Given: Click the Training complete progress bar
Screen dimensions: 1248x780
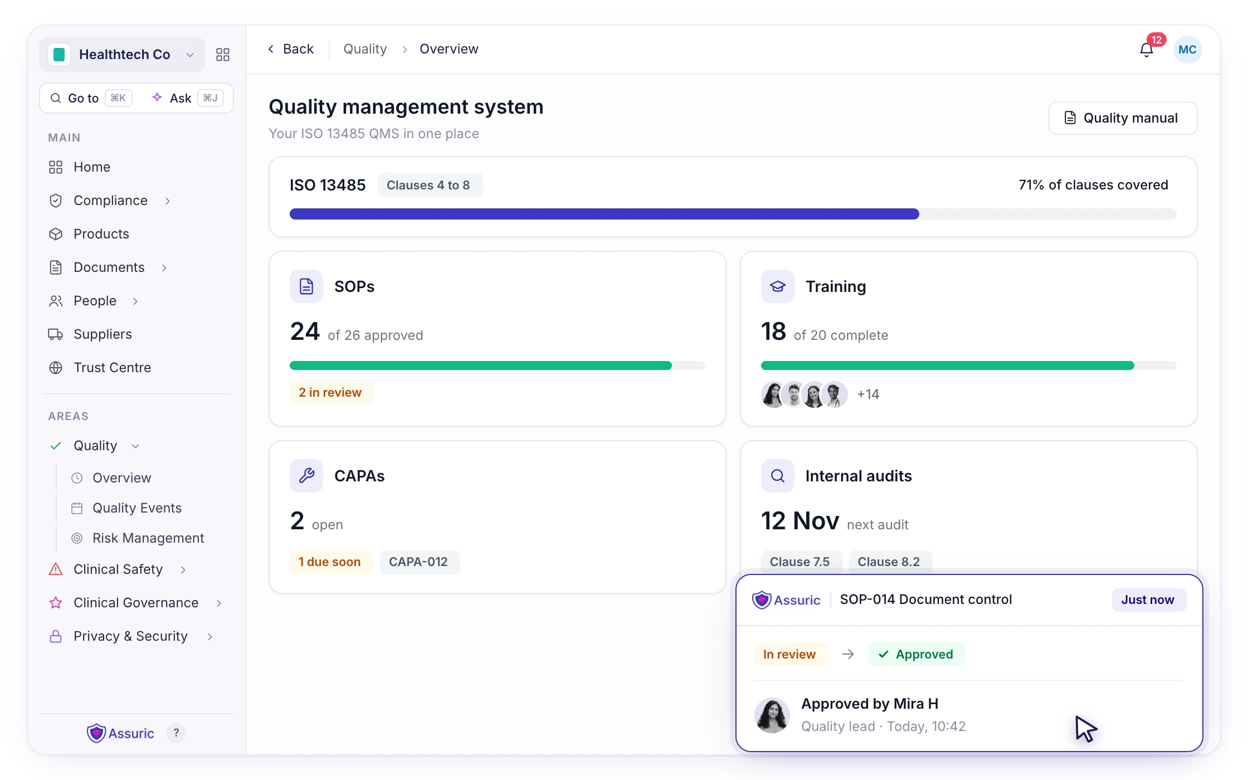Looking at the screenshot, I should 969,365.
